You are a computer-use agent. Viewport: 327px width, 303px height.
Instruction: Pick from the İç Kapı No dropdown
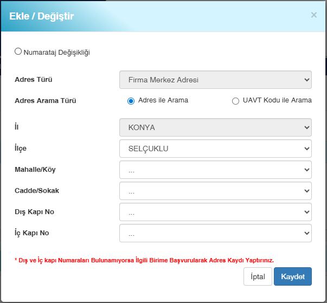[215, 233]
